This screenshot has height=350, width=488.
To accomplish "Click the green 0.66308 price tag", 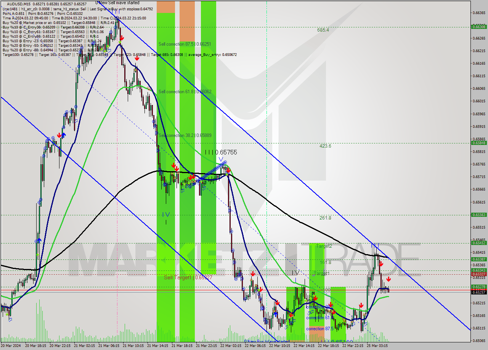I will tap(479, 27).
